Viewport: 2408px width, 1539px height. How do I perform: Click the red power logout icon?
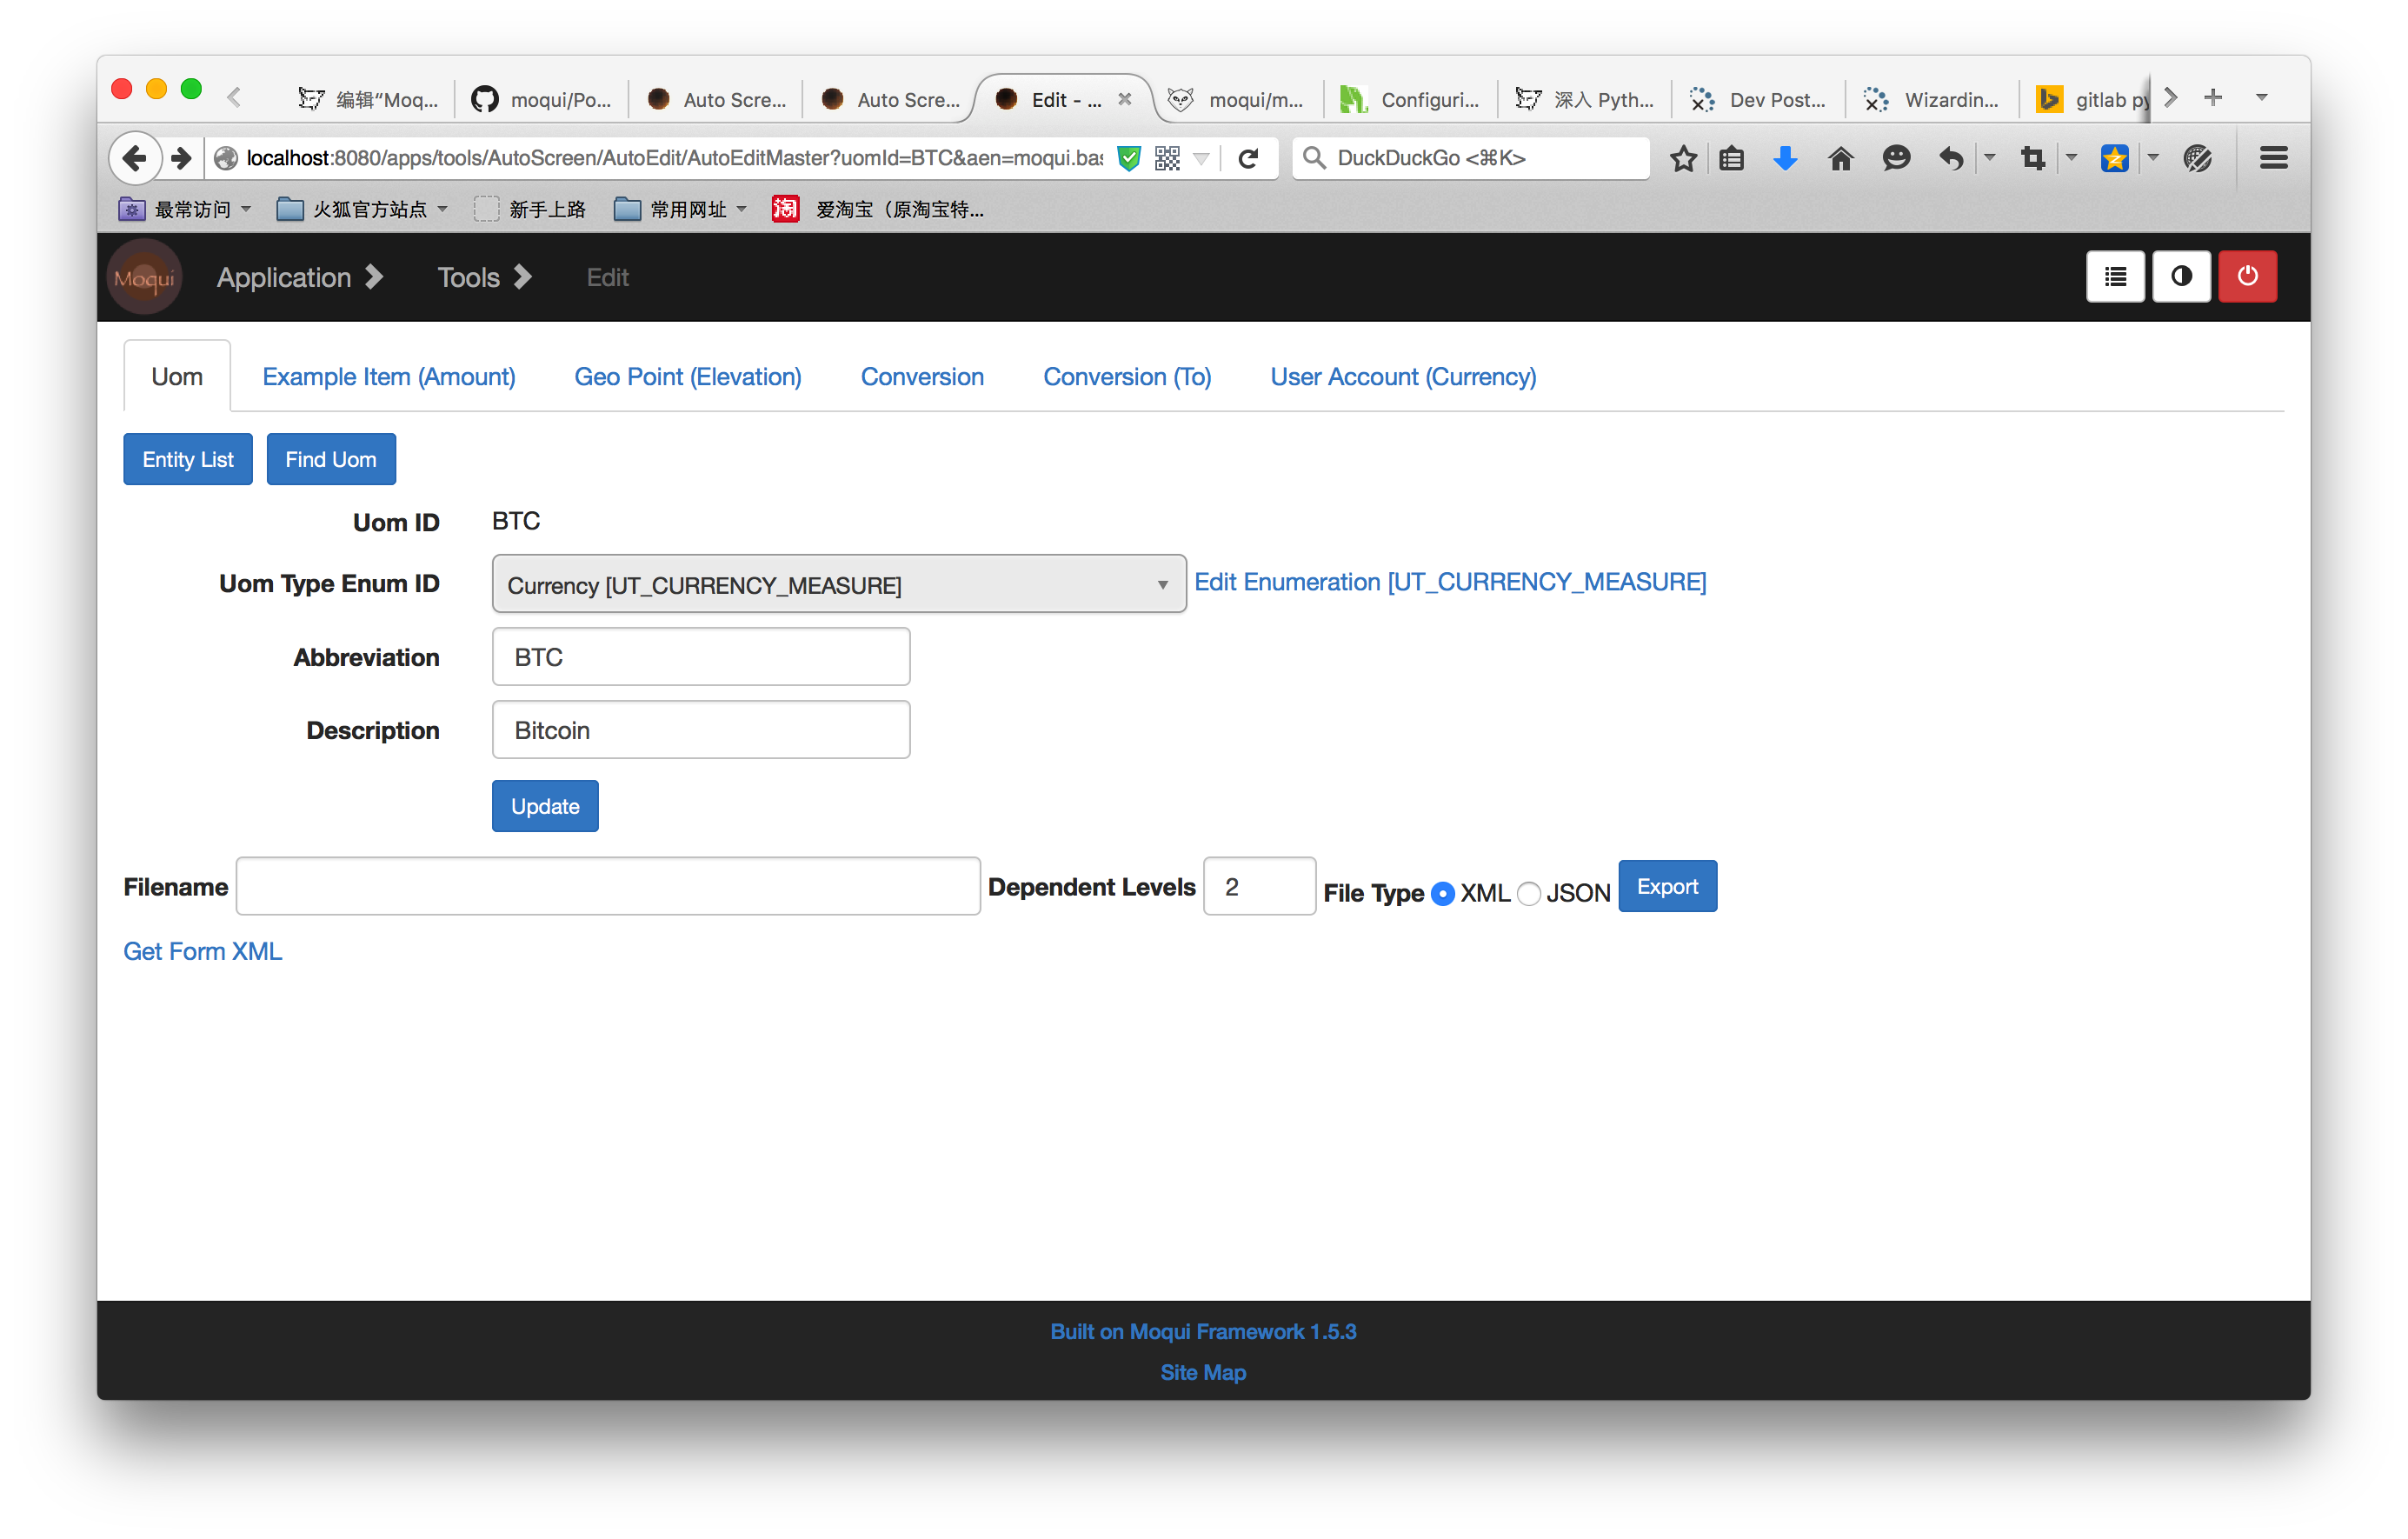[x=2247, y=276]
